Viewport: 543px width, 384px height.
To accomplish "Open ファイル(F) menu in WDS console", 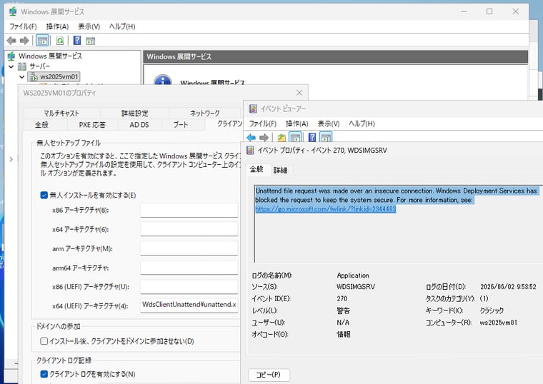I will click(x=23, y=26).
